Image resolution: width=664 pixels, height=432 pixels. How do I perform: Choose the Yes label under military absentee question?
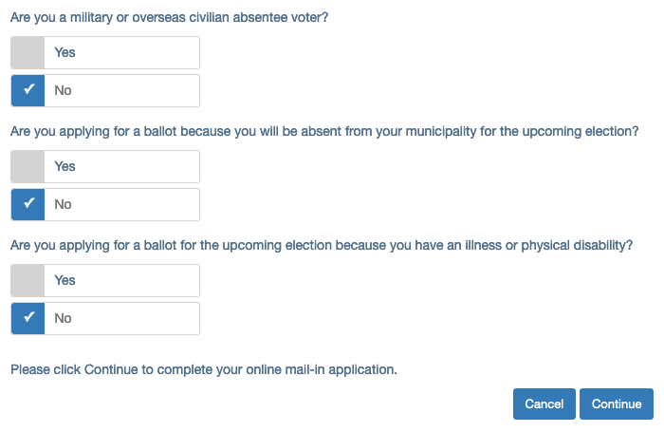coord(65,52)
